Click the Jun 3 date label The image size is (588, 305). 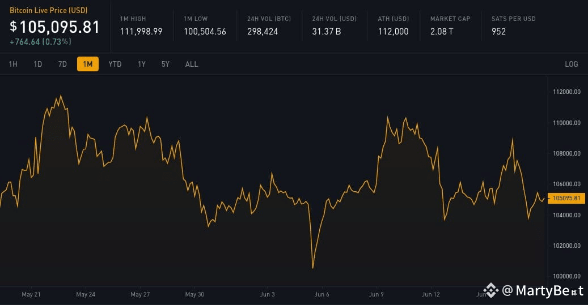[268, 294]
